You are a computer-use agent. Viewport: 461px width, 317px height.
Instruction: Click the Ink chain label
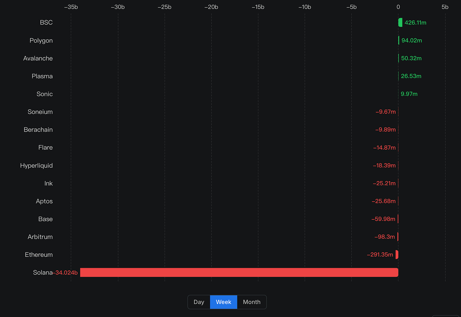[x=48, y=183]
